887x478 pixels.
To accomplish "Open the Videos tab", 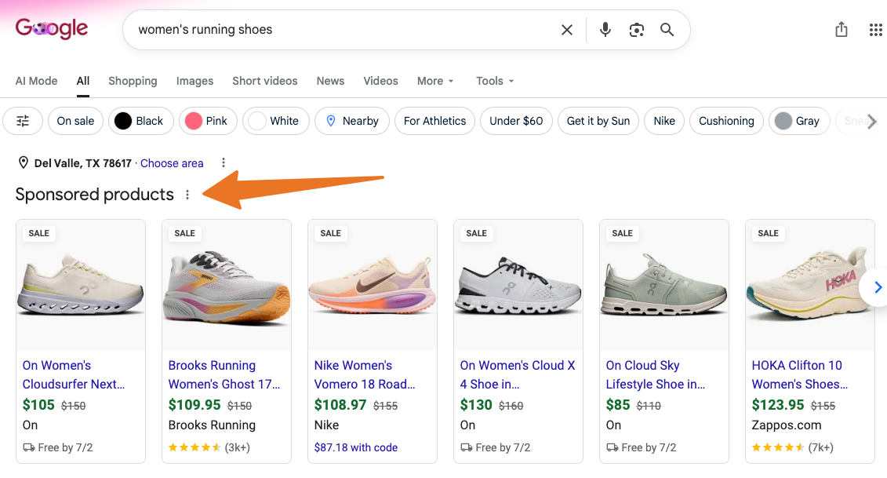I will [x=380, y=80].
